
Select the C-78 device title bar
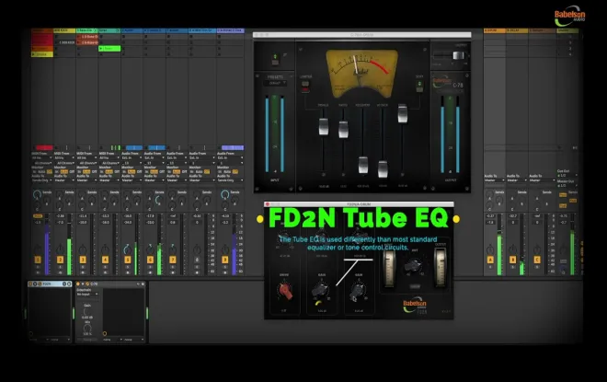click(x=110, y=284)
